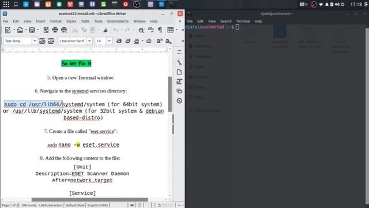This screenshot has height=208, width=369.
Task: Click the word count status bar field
Action: (42, 206)
